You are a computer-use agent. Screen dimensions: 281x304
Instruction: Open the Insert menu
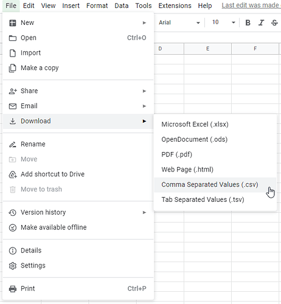pos(71,5)
